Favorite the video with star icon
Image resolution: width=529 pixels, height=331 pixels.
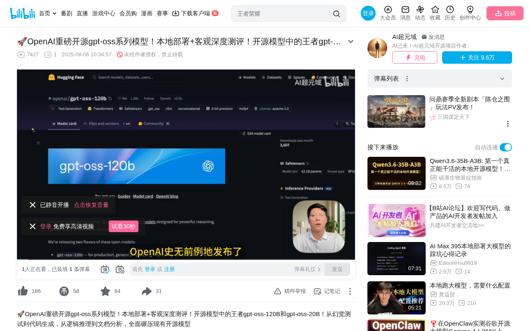pyautogui.click(x=105, y=291)
